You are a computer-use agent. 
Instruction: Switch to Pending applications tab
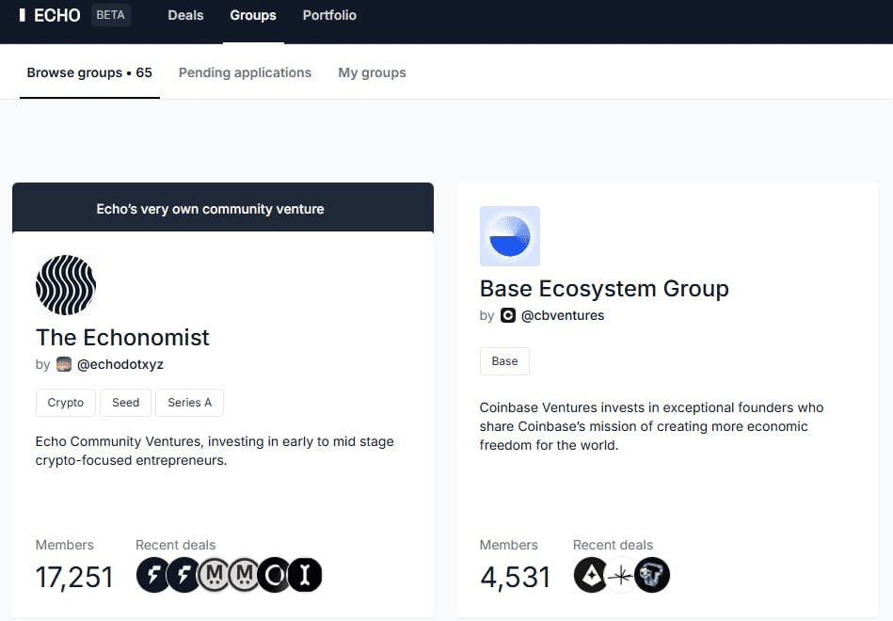[245, 73]
